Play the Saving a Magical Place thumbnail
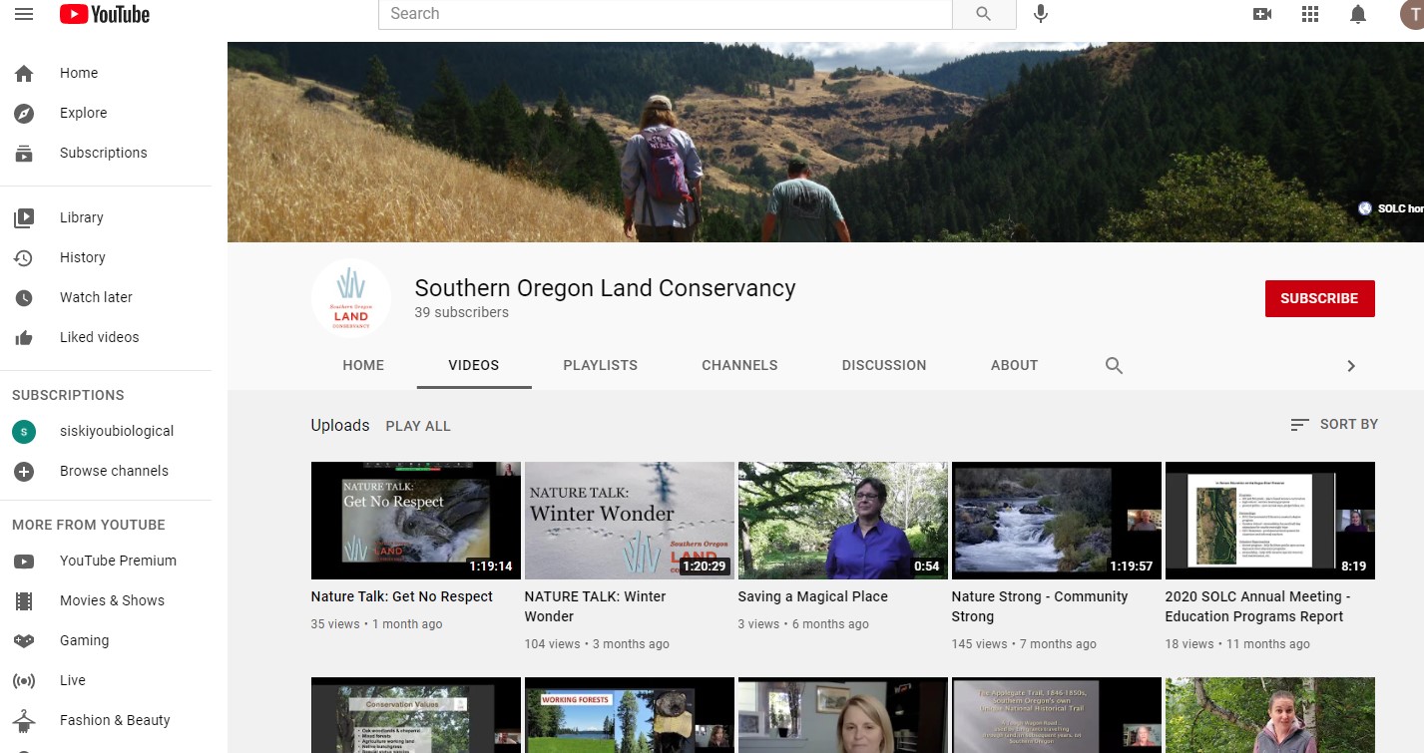This screenshot has width=1424, height=753. point(843,521)
